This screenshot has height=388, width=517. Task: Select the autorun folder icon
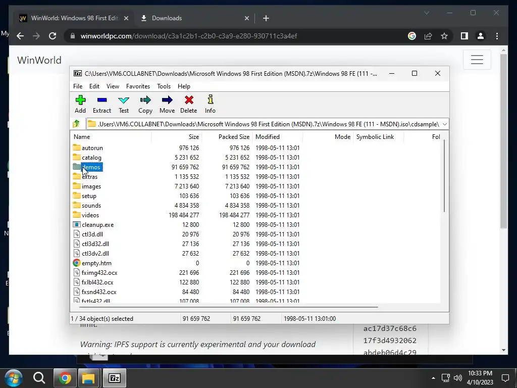[77, 147]
